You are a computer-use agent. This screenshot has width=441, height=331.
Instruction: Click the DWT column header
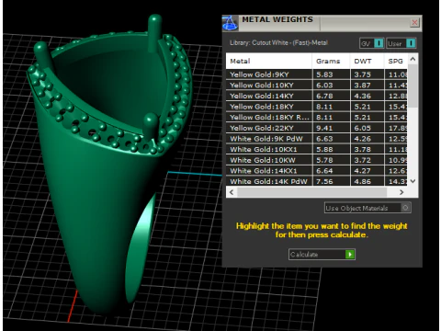pyautogui.click(x=367, y=61)
